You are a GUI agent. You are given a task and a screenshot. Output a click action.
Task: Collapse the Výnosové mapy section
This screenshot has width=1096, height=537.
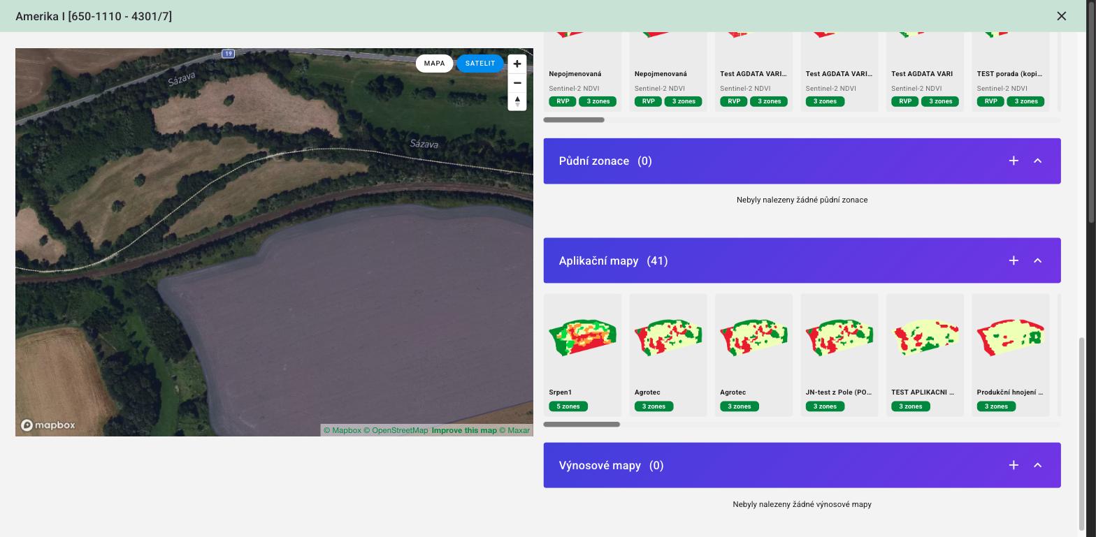click(1037, 465)
